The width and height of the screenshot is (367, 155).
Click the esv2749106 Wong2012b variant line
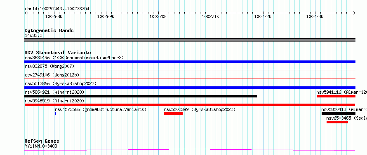[190, 79]
